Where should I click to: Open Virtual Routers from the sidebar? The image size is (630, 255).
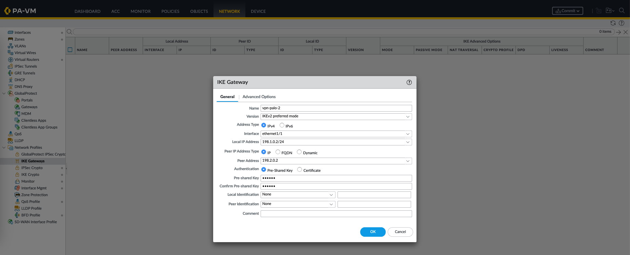point(27,60)
